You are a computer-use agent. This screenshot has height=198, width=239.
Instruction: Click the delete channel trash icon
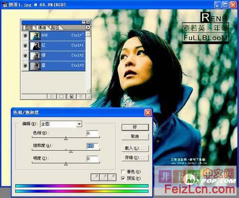81,96
